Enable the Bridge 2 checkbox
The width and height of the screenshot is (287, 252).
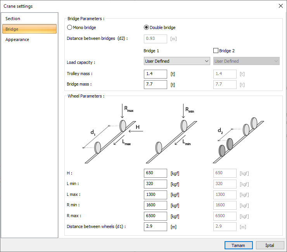click(216, 50)
